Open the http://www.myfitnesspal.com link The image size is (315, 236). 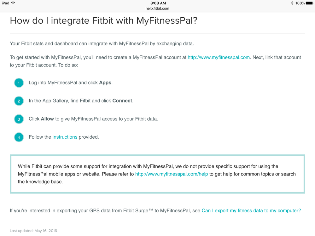[219, 57]
